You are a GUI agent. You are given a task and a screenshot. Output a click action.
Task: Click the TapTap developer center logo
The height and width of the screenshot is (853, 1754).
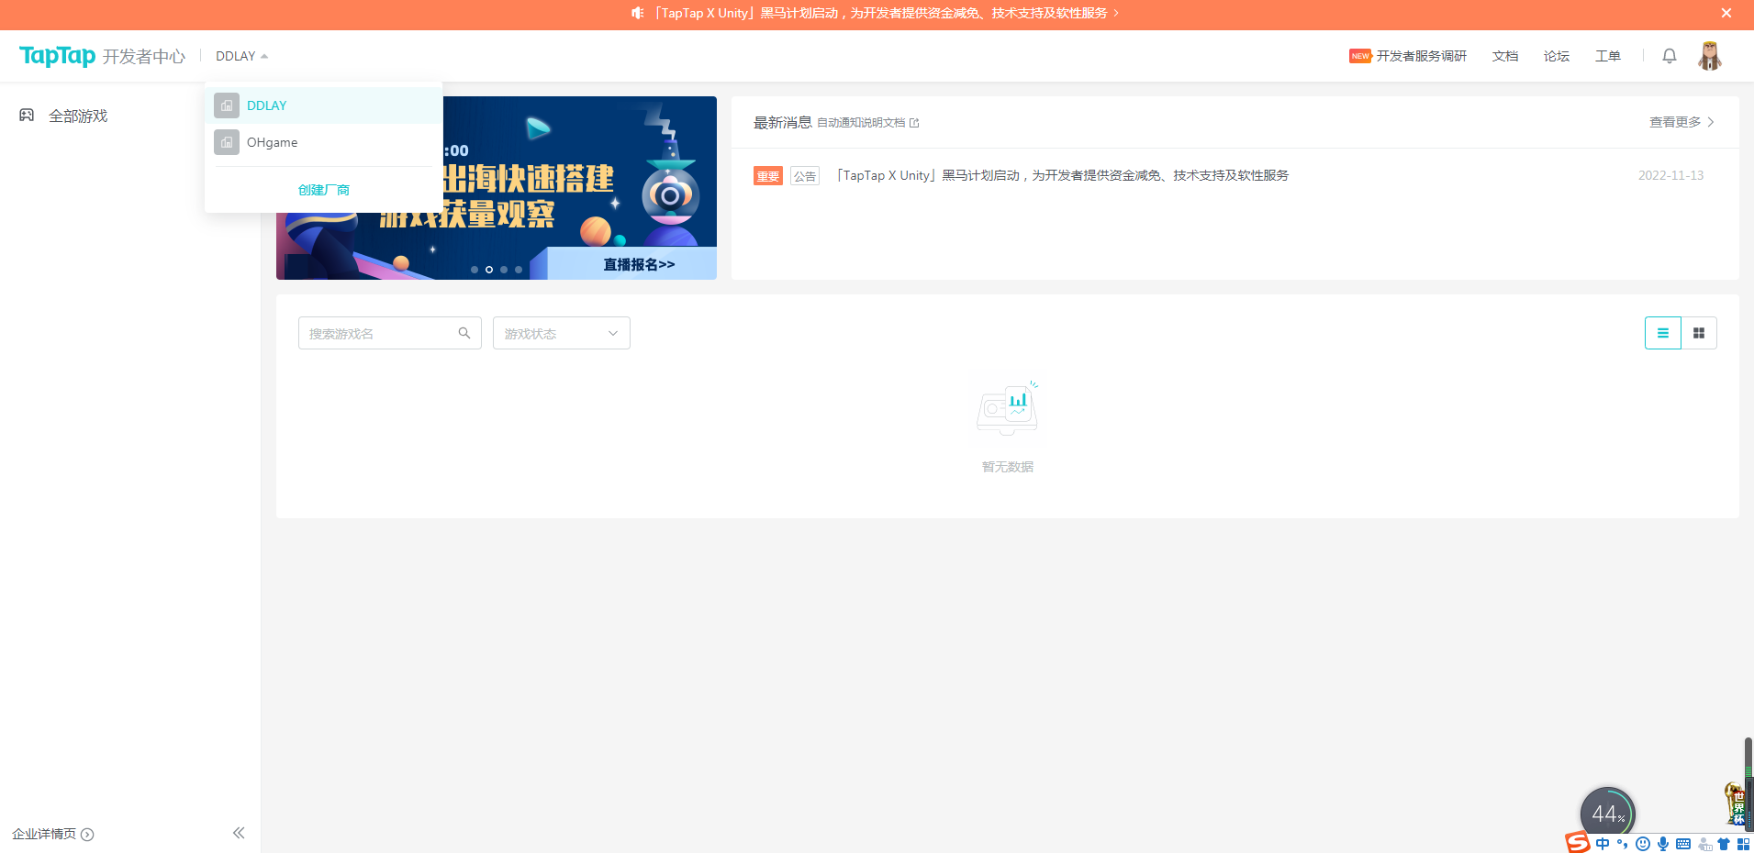[102, 56]
